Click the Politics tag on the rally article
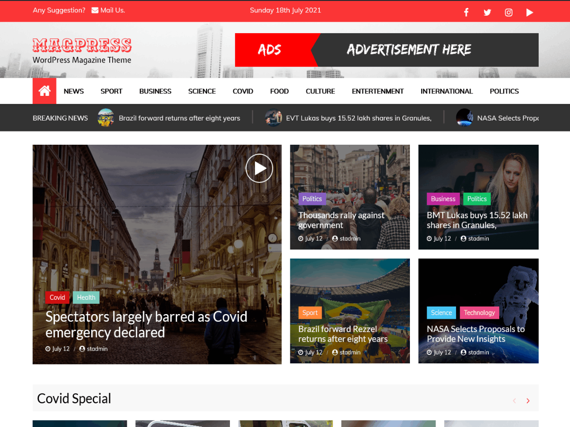The width and height of the screenshot is (570, 427). click(312, 199)
